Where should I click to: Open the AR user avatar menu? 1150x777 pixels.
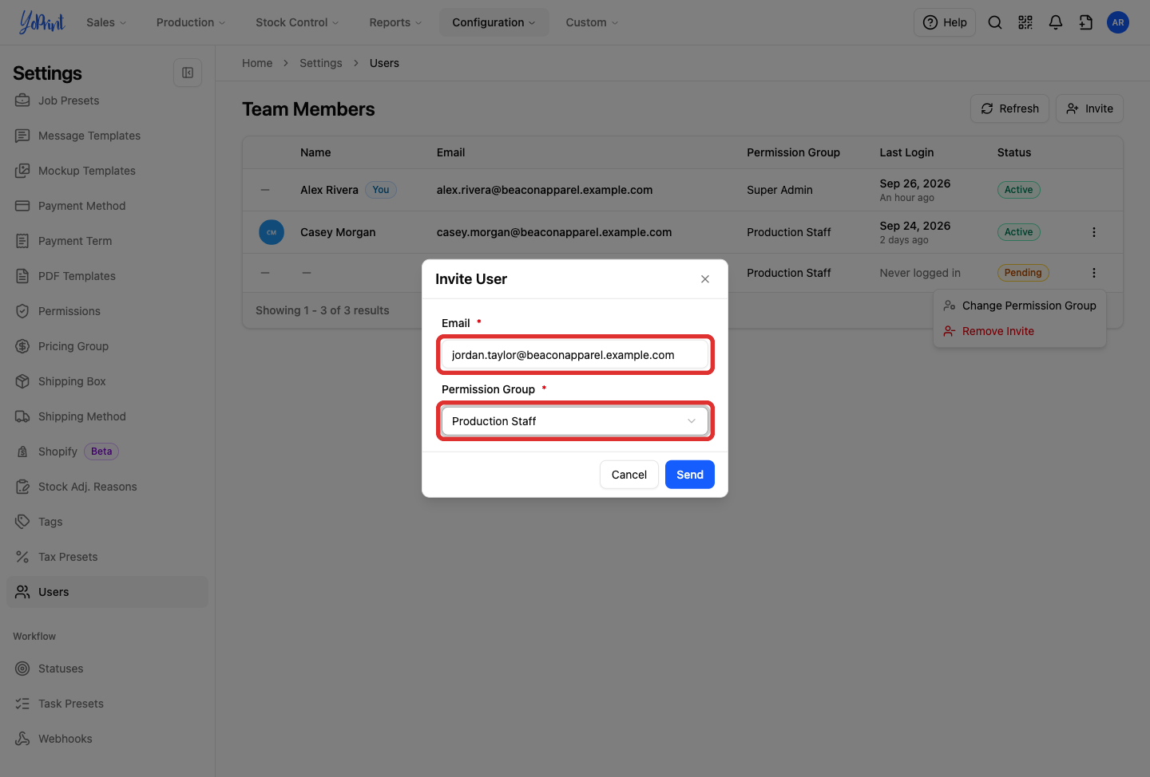(1118, 22)
